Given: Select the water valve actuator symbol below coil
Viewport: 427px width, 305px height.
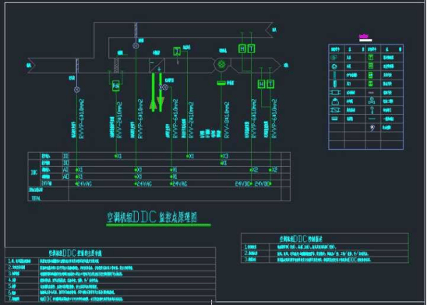Looking at the screenshot, I should 164,87.
